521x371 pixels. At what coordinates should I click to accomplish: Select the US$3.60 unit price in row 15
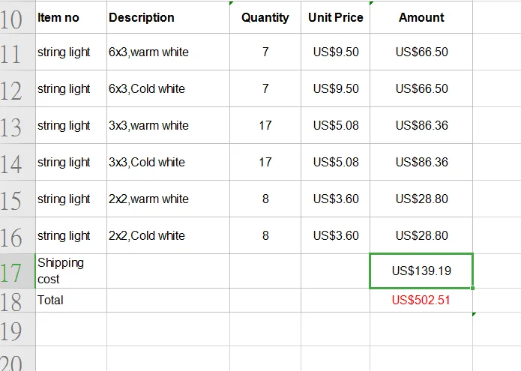point(336,199)
